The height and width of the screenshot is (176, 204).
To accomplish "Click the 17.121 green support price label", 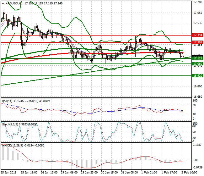I will (x=198, y=58).
